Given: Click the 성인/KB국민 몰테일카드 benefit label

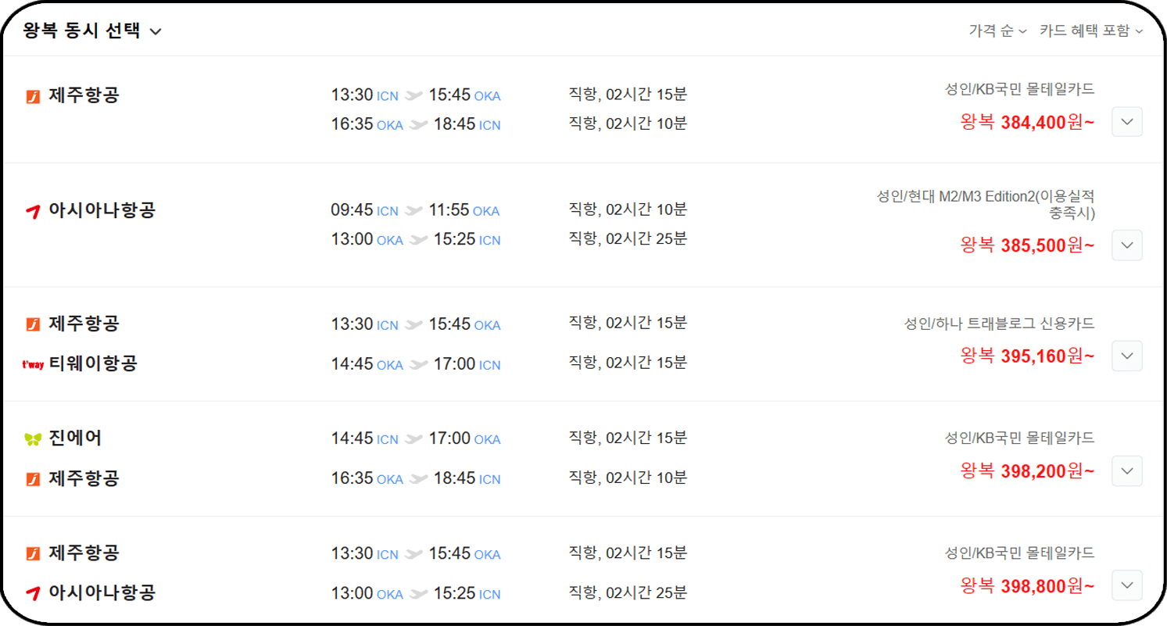Looking at the screenshot, I should click(1020, 89).
